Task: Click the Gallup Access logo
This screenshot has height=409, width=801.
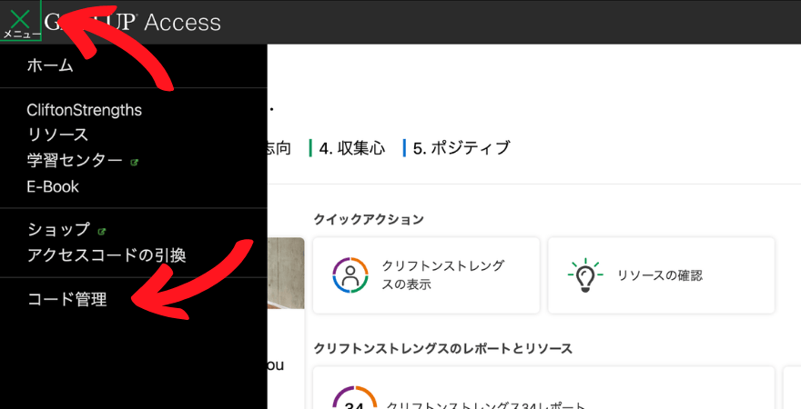Action: [x=133, y=23]
